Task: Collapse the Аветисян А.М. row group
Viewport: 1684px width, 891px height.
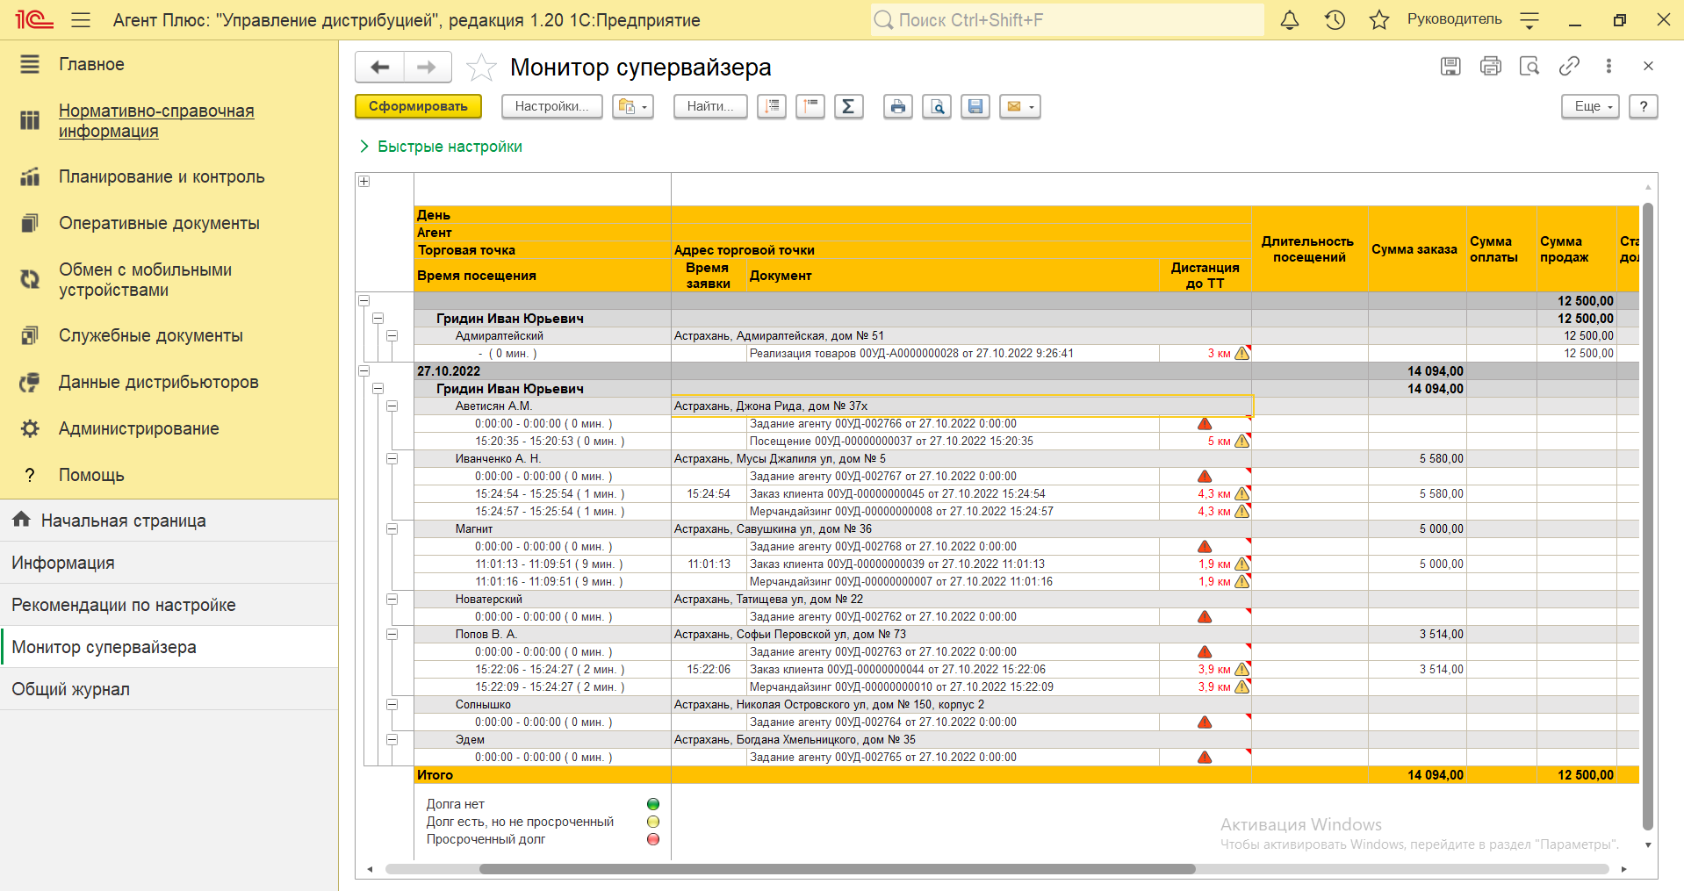Action: (392, 406)
